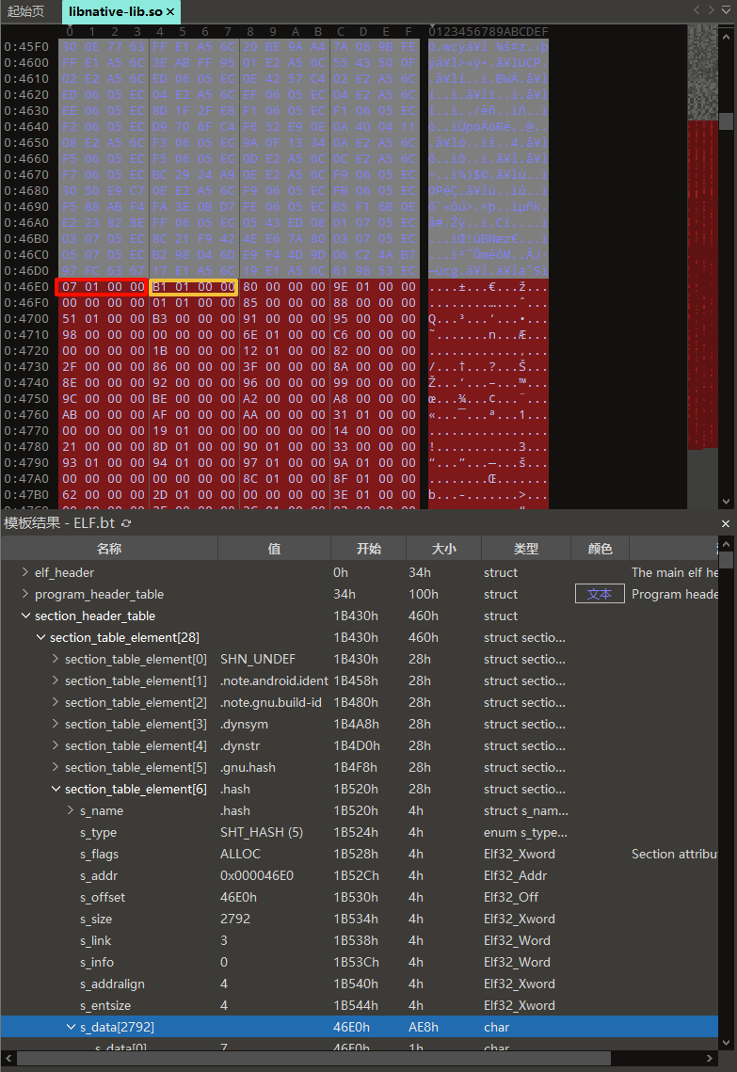
Task: Open the tab list dropdown arrow
Action: (x=727, y=10)
